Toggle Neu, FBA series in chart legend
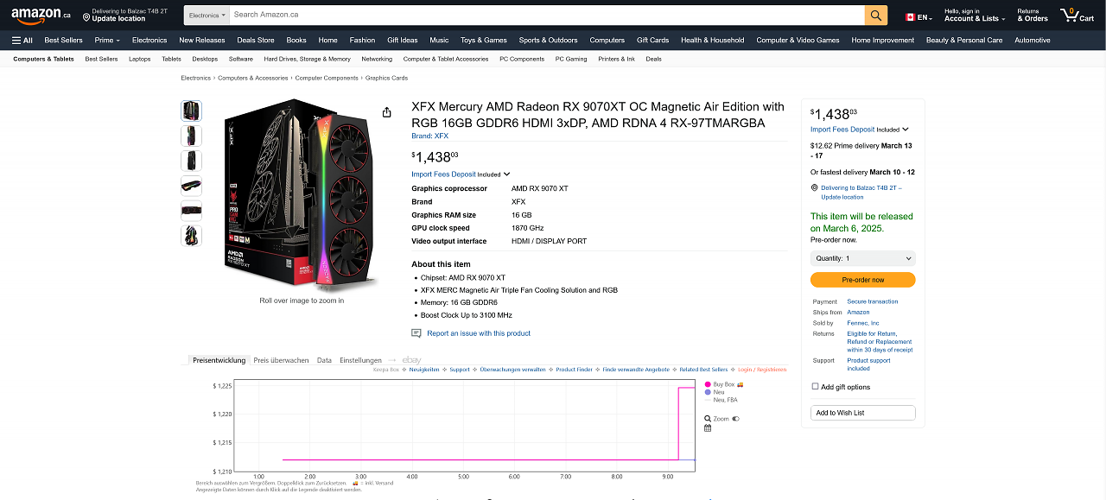This screenshot has height=500, width=1106. coord(721,400)
